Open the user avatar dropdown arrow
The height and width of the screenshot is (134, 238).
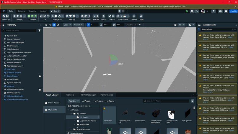[207, 11]
